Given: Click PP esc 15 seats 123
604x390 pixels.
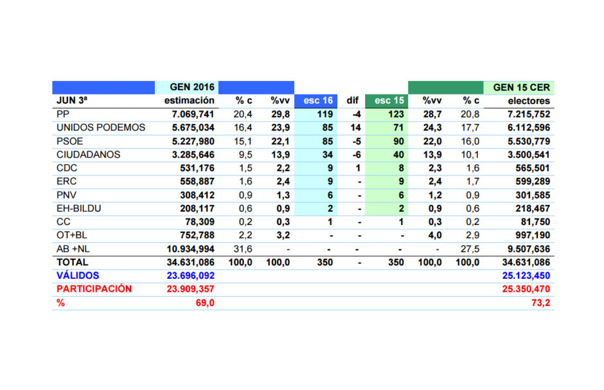Looking at the screenshot, I should tap(396, 114).
